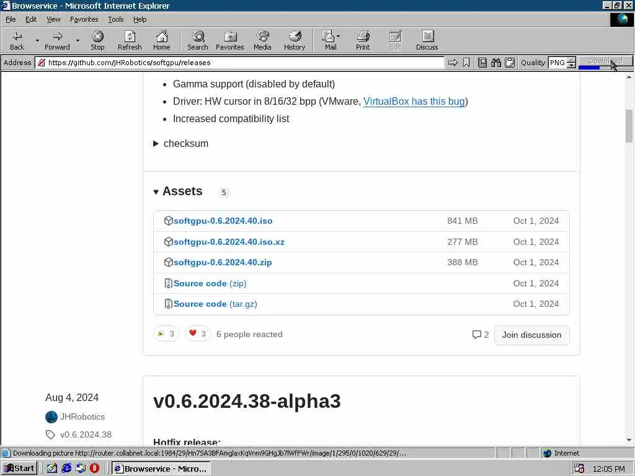The image size is (635, 476).
Task: Click the v0.6.2024.38-alpha3 release heading
Action: pos(247,401)
